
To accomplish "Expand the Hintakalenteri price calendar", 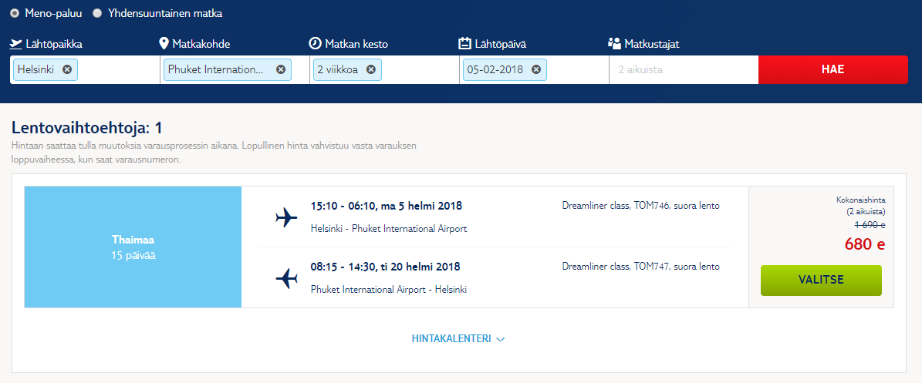I will [x=459, y=338].
